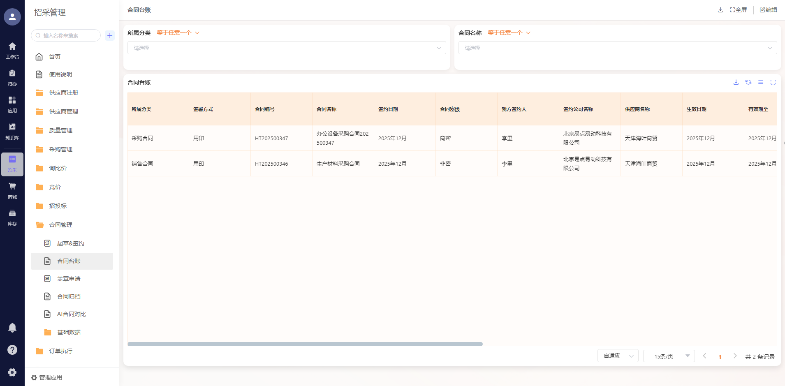The height and width of the screenshot is (386, 785).
Task: Click the table's horizontal scrollbar
Action: 305,344
